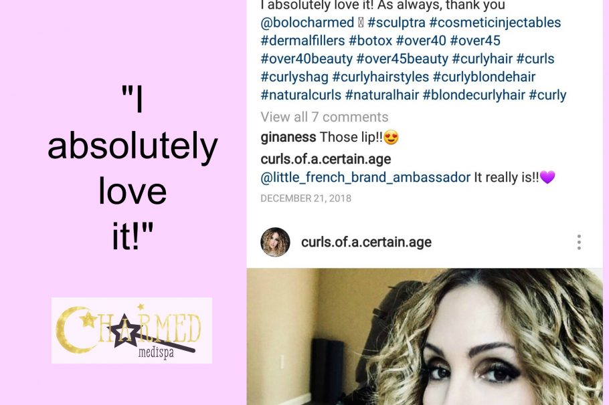Image resolution: width=609 pixels, height=405 pixels.
Task: Click the December 21, 2018 timestamp
Action: (x=306, y=198)
